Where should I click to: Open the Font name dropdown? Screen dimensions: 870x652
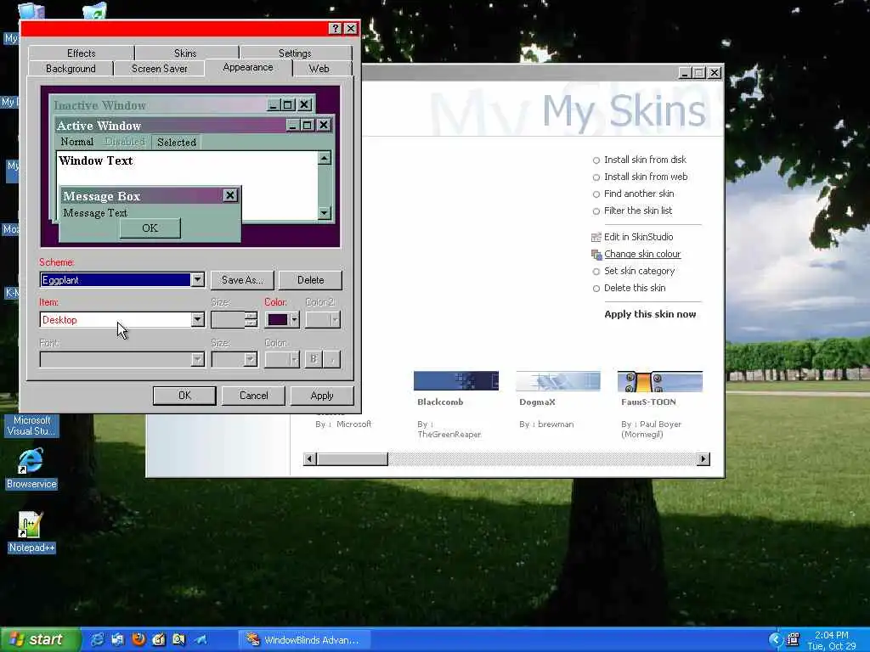[122, 359]
